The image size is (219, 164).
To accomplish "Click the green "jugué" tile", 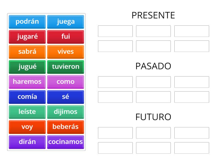I will coord(27,67).
